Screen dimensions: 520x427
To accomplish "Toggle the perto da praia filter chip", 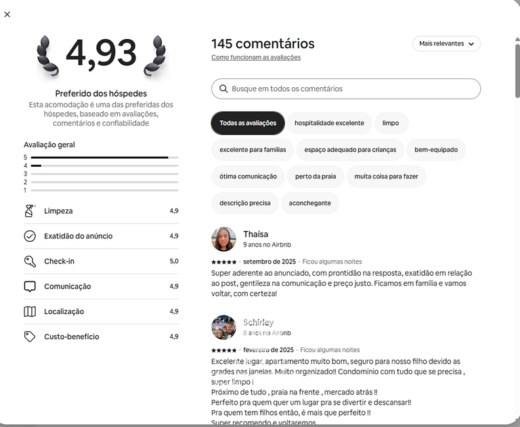I will click(316, 176).
